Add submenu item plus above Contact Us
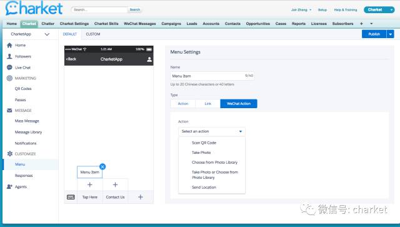The width and height of the screenshot is (400, 227). coord(115,184)
